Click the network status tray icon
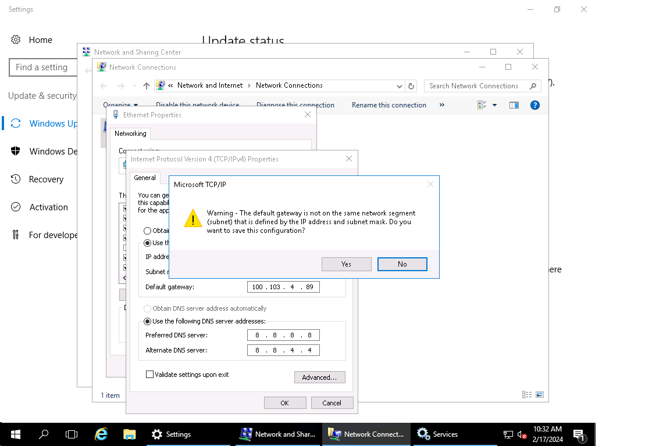This screenshot has height=446, width=670. 508,434
